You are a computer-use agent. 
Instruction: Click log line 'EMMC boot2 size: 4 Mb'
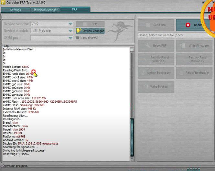[18, 81]
